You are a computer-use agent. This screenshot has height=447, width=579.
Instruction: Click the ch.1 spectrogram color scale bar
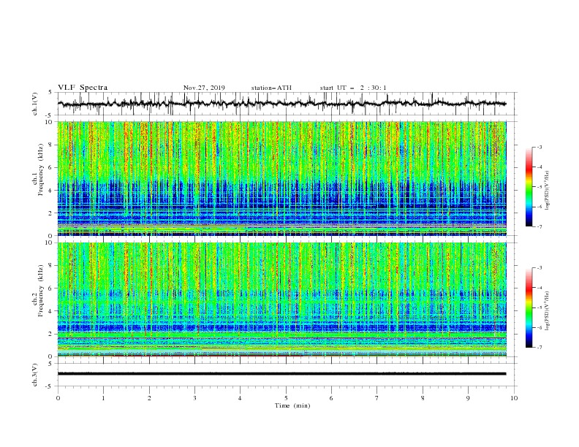pyautogui.click(x=529, y=187)
